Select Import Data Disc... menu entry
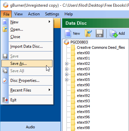The width and height of the screenshot is (129, 131). 27,46
